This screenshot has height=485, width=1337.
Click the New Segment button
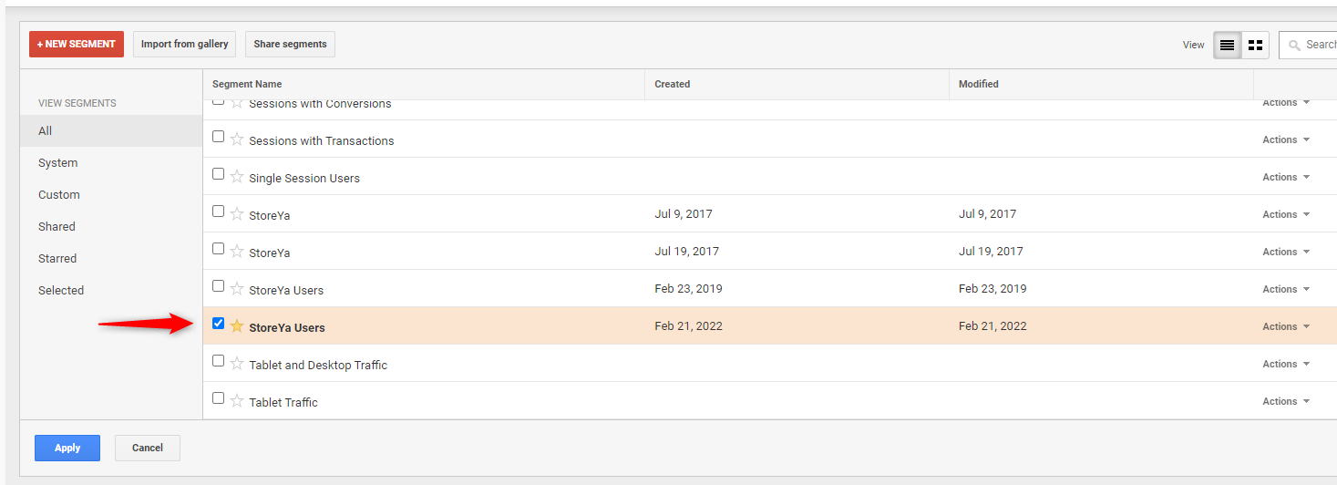point(77,44)
